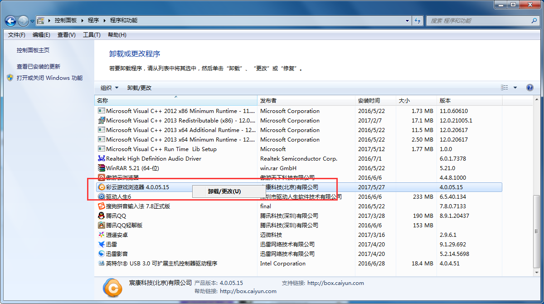Click the WinRAR 5.21 program icon

pos(102,168)
